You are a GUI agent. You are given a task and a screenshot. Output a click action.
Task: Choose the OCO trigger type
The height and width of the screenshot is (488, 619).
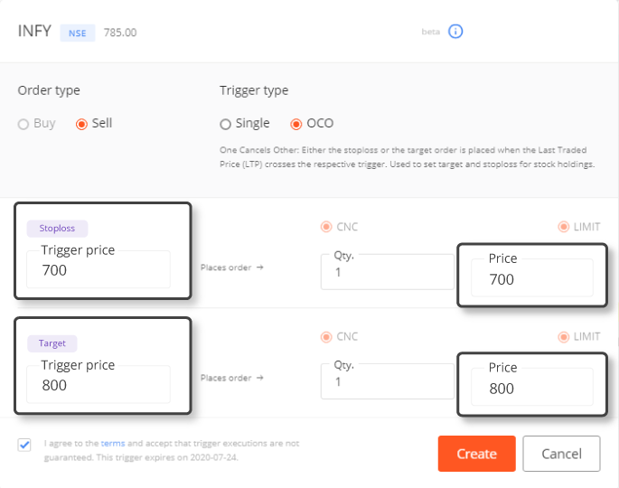(x=296, y=125)
